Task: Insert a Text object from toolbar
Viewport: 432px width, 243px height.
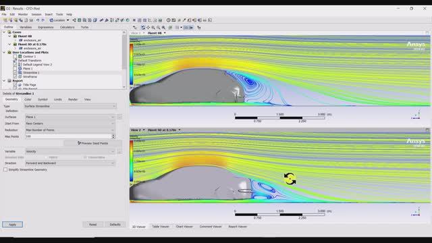Action: 101,20
